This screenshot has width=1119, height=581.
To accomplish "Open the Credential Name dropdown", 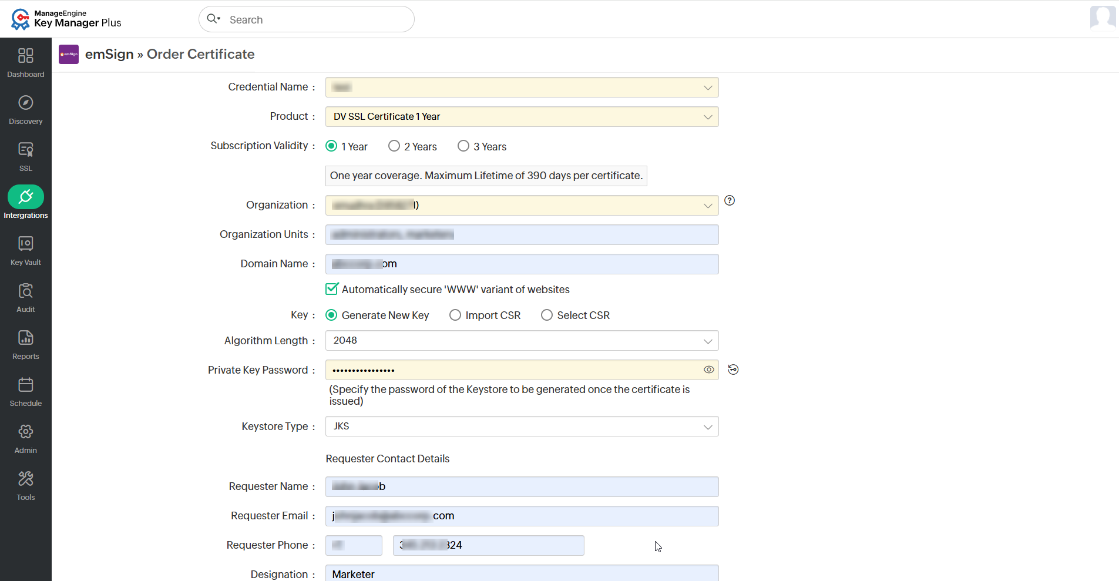I will (x=522, y=88).
